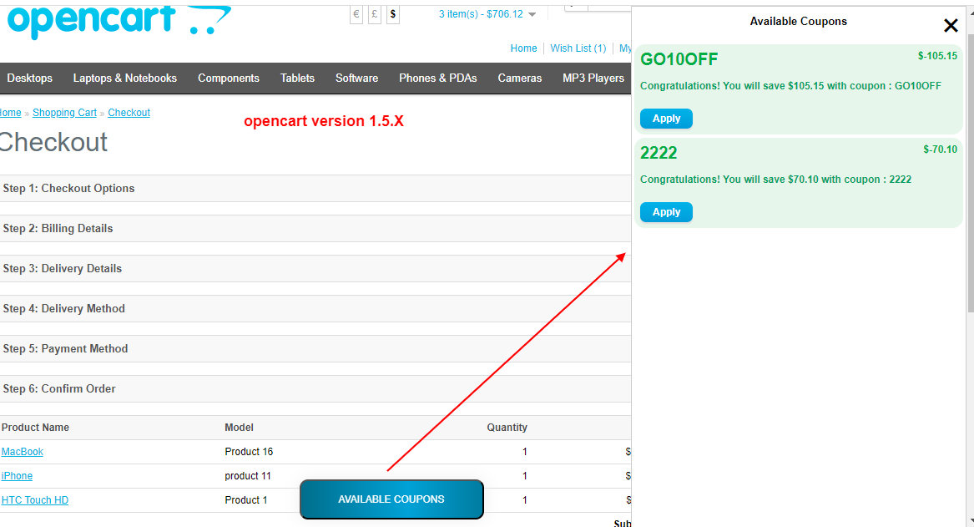Open the HTC Touch HD product

pyautogui.click(x=34, y=499)
